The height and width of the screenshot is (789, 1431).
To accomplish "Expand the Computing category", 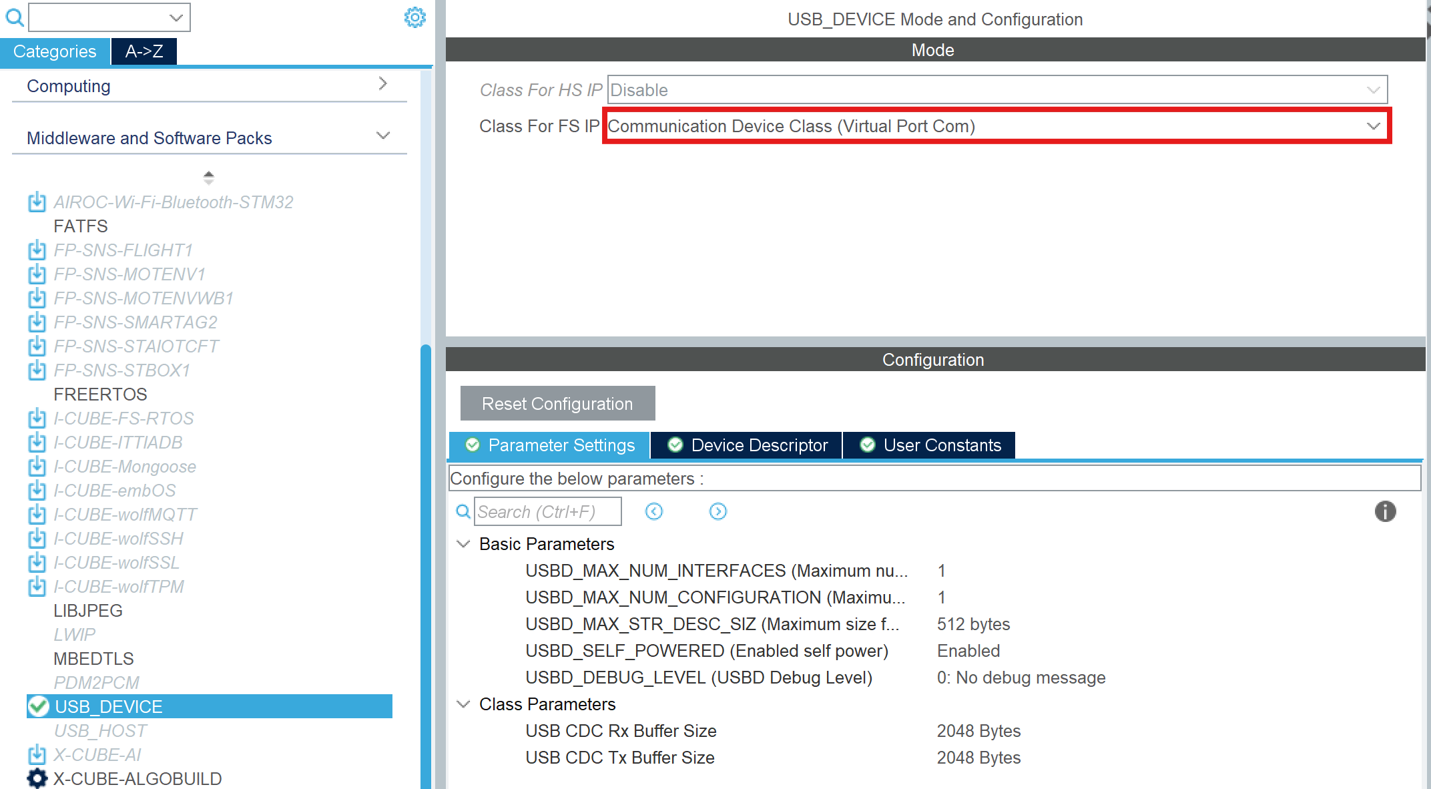I will tap(382, 84).
